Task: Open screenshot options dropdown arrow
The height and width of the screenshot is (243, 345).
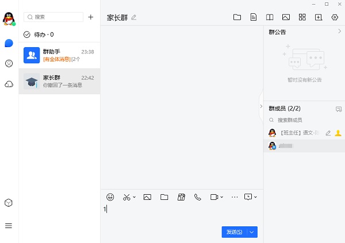Action: click(135, 197)
